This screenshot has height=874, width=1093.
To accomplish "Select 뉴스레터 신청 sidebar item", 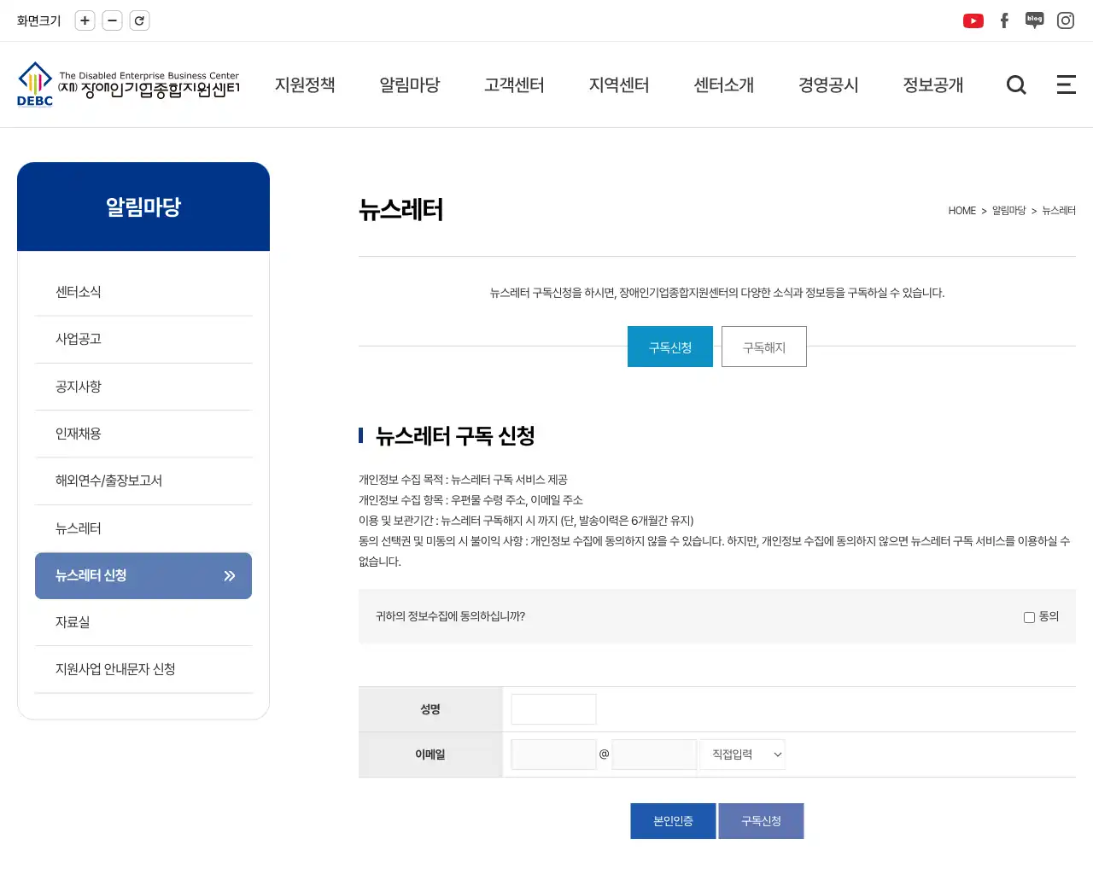I will [x=143, y=576].
